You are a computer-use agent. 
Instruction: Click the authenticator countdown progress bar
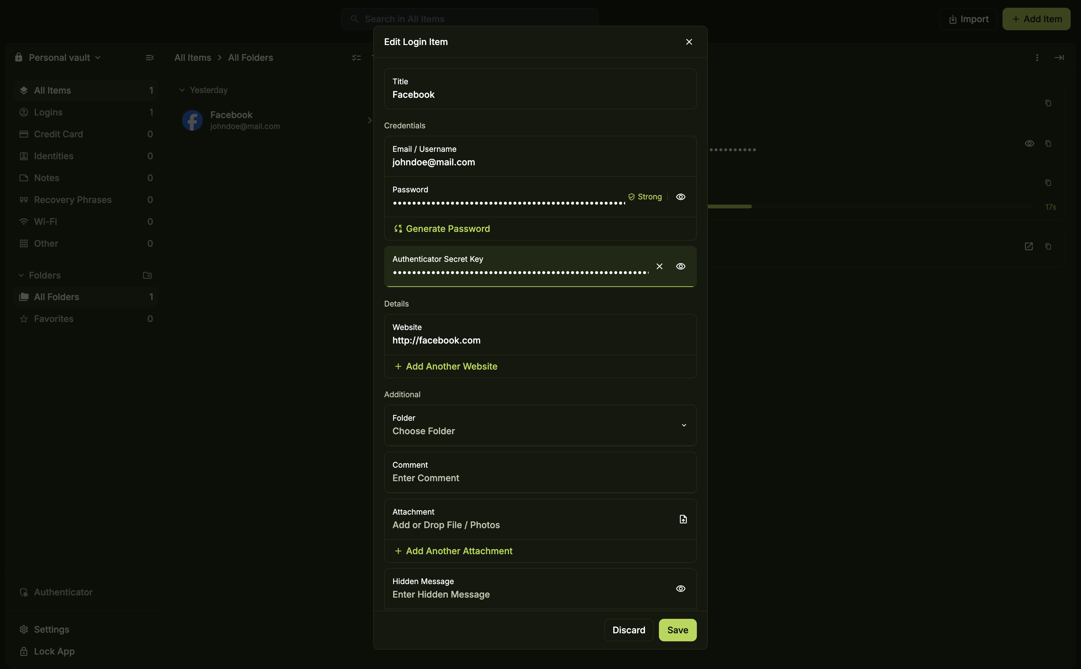[870, 206]
